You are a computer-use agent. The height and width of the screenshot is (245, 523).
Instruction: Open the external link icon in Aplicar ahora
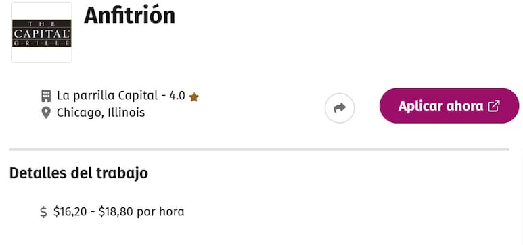494,106
